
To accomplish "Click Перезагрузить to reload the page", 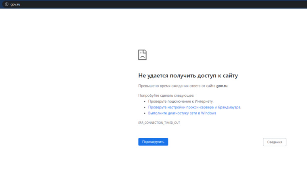I will [x=153, y=142].
